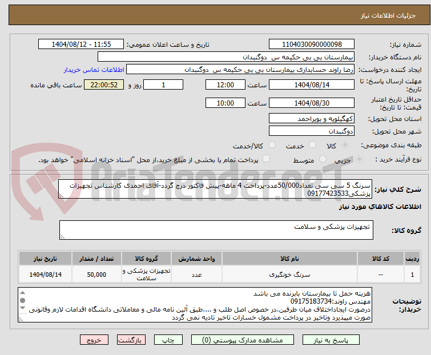Click the need number field 1104030090000098

pyautogui.click(x=312, y=45)
